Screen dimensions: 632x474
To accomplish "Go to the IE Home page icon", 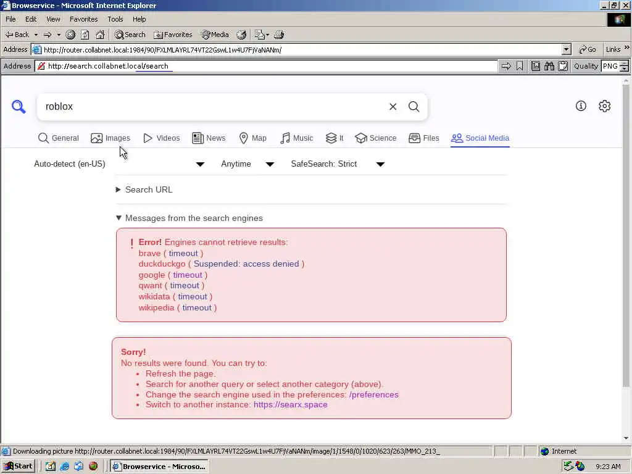I will tap(100, 35).
